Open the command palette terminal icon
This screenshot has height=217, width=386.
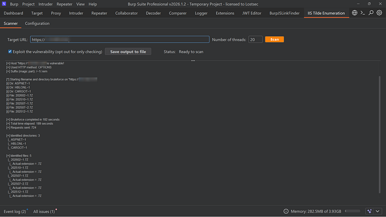363,13
